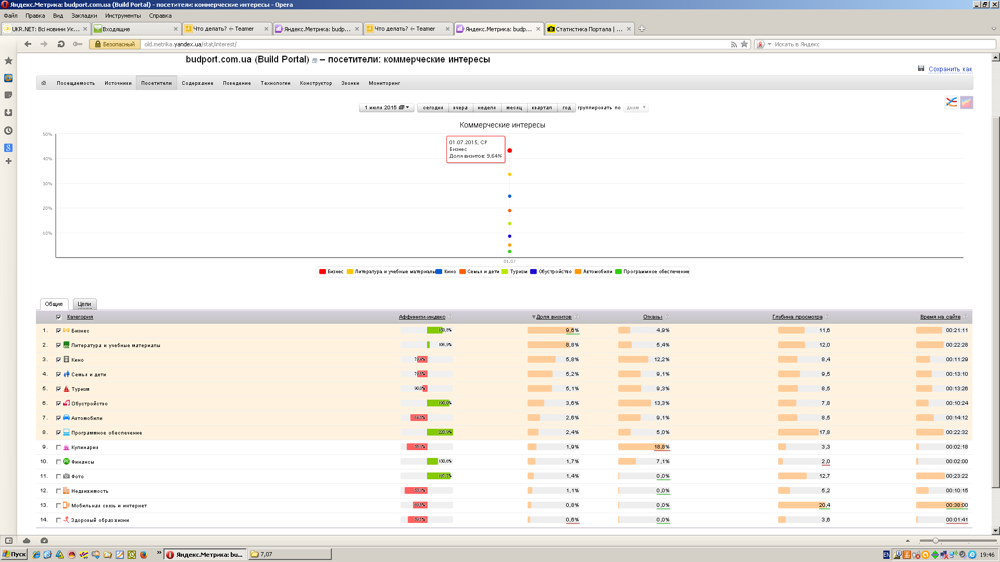1000x562 pixels.
Task: Click the Сохранить как link
Action: pos(950,69)
